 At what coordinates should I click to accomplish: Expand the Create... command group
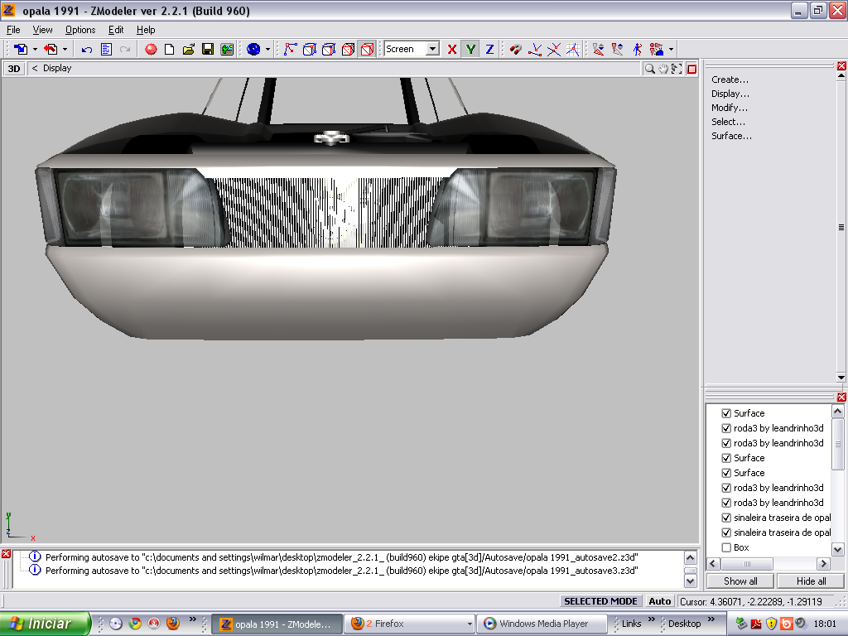tap(730, 79)
